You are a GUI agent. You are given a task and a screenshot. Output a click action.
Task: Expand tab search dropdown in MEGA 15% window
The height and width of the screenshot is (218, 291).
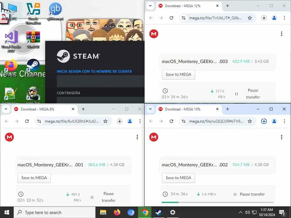(x=150, y=109)
